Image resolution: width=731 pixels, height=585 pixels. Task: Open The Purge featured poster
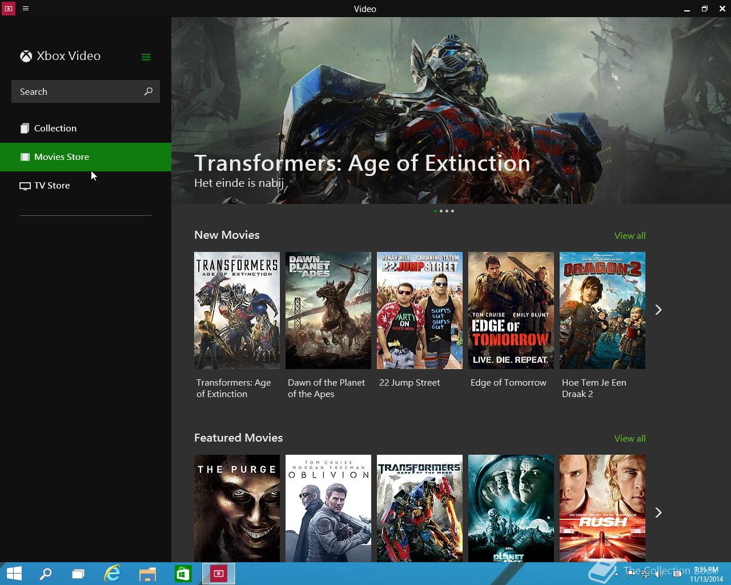click(x=237, y=508)
